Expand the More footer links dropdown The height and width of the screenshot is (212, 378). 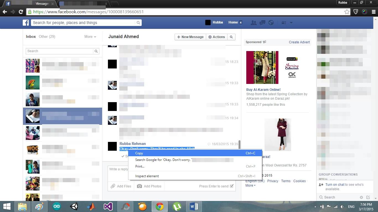(x=250, y=185)
